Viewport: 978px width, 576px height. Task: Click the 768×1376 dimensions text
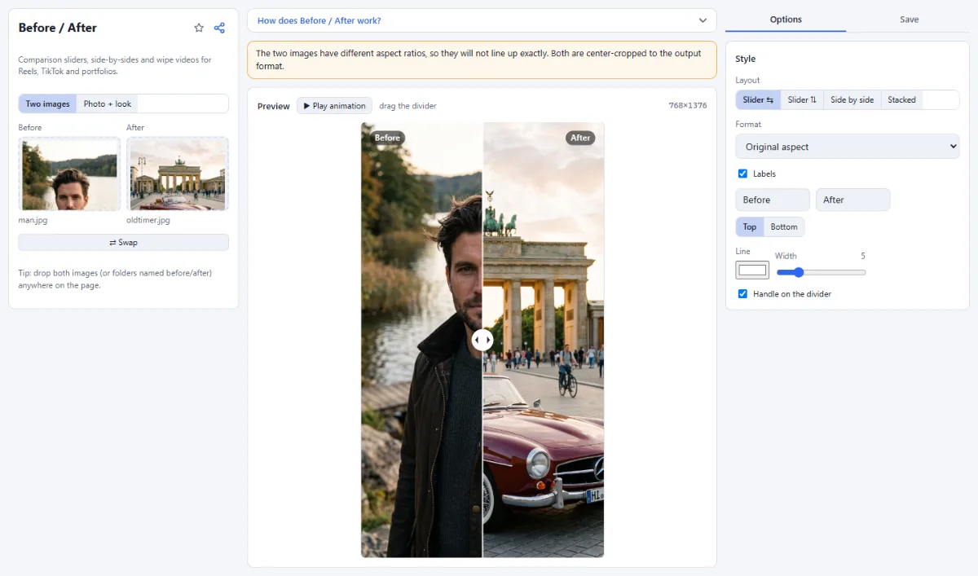(x=688, y=106)
